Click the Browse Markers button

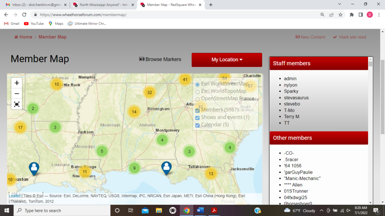click(160, 59)
